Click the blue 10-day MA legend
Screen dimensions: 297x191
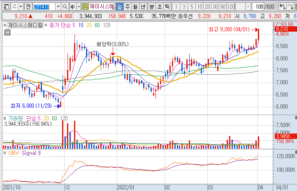click(x=81, y=25)
